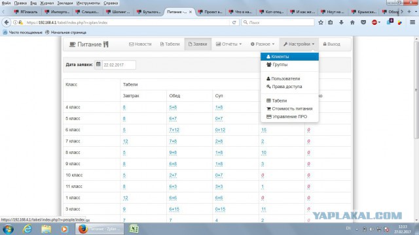This screenshot has height=235, width=419.
Task: Collapse the Настройки dropdown in navbar
Action: click(x=299, y=44)
